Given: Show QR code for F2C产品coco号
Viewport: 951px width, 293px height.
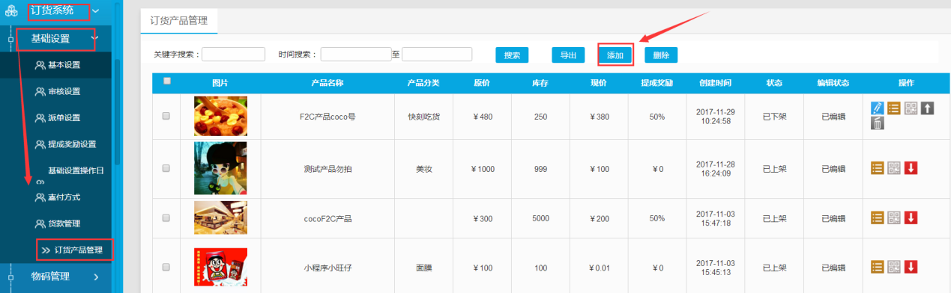Looking at the screenshot, I should point(911,108).
